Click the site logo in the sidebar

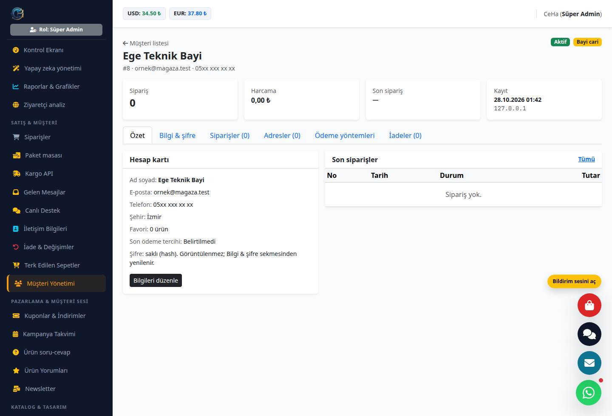[x=17, y=14]
